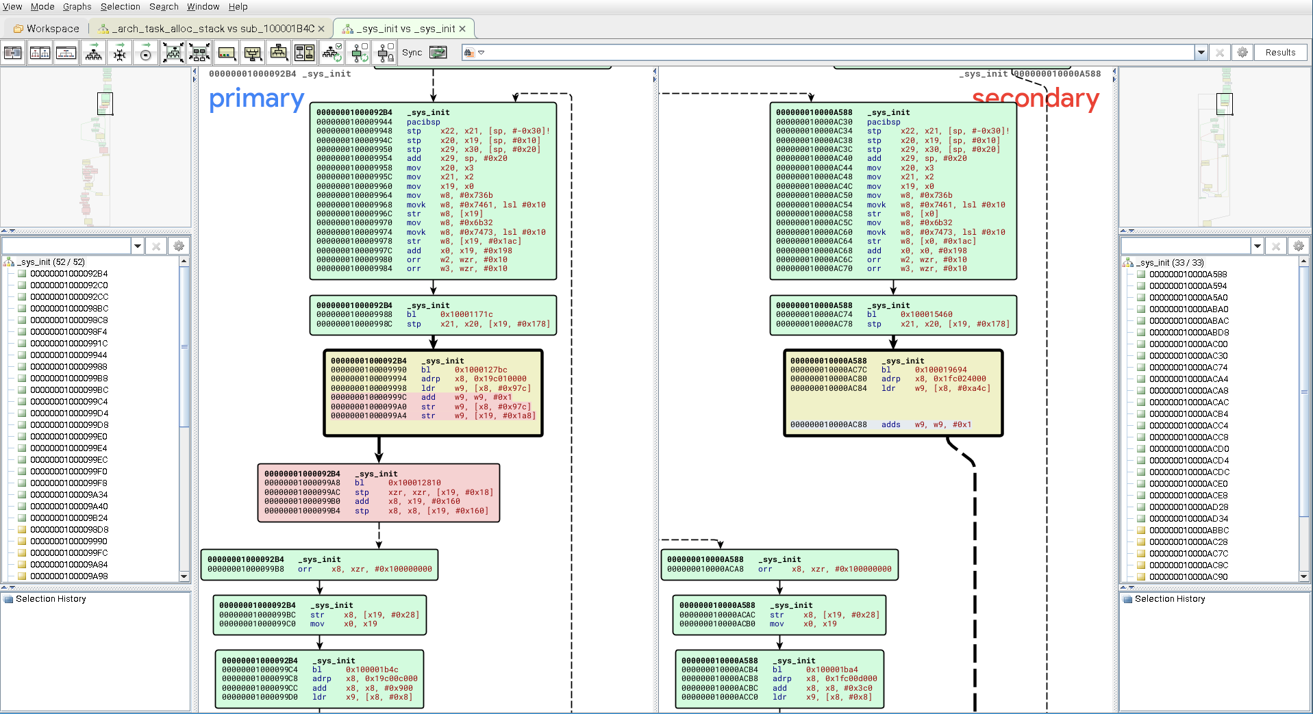Image resolution: width=1313 pixels, height=714 pixels.
Task: Click the fit graph to window icon
Action: pos(173,53)
